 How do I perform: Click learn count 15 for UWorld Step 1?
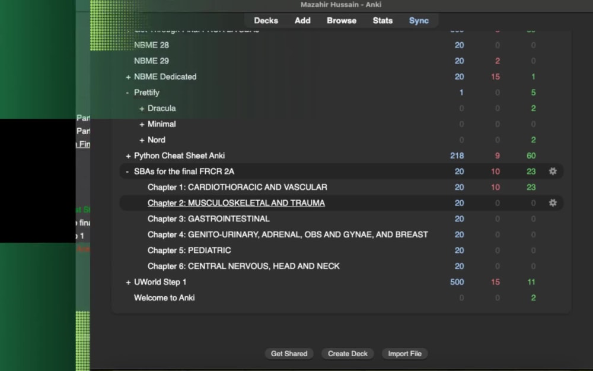[495, 282]
